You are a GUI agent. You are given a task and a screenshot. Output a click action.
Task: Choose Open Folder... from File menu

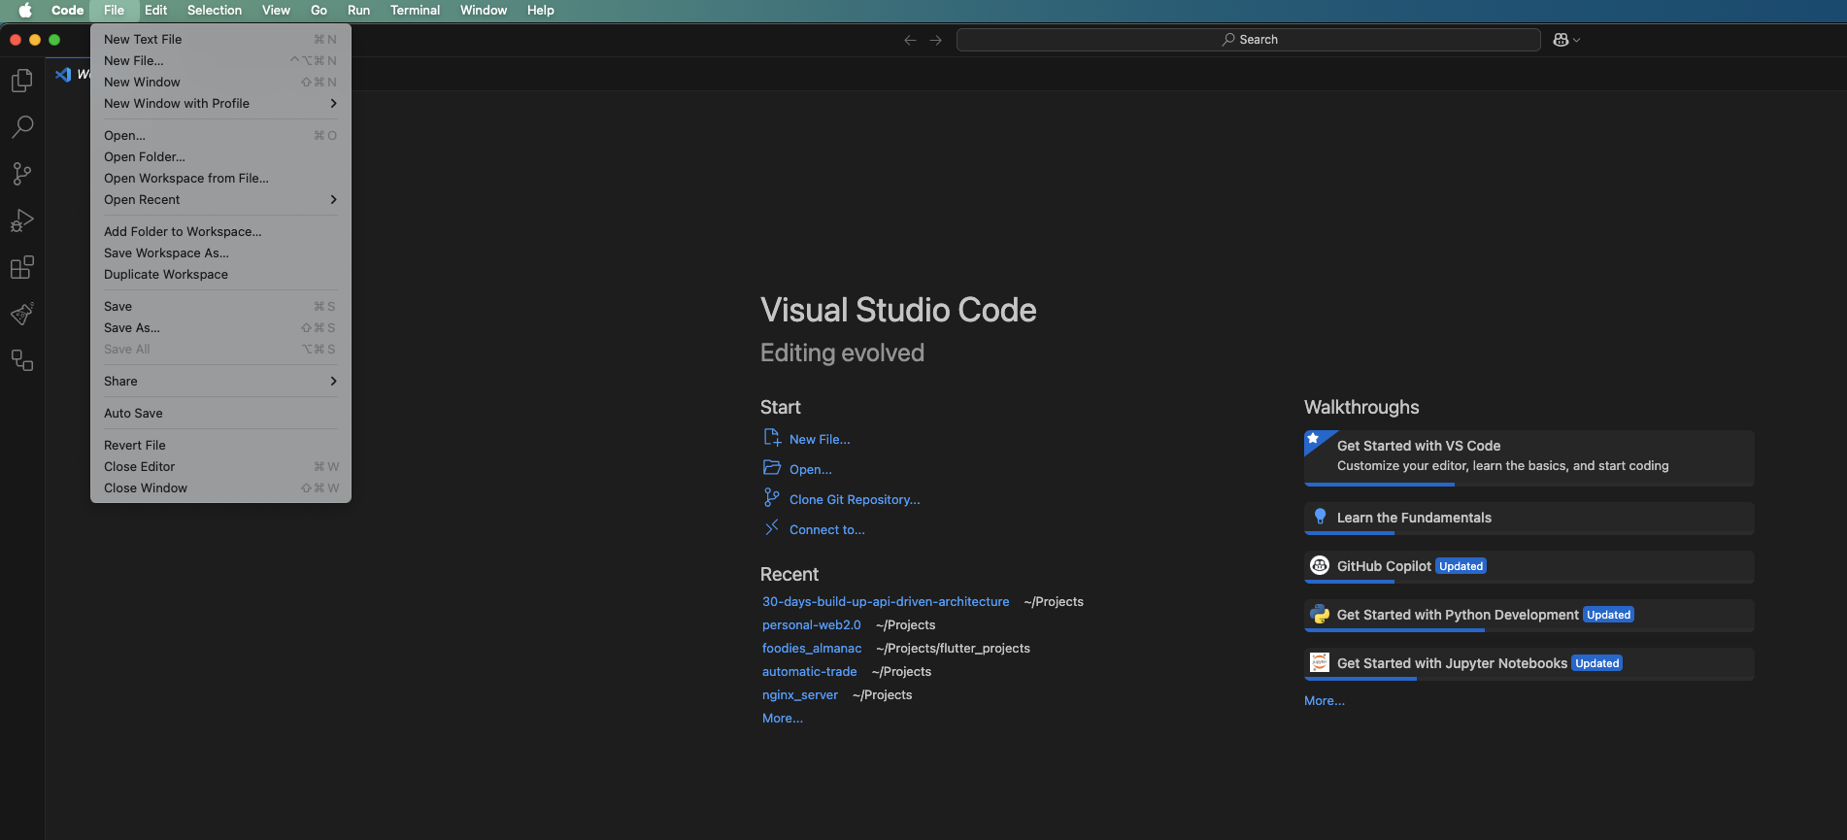[x=220, y=156]
